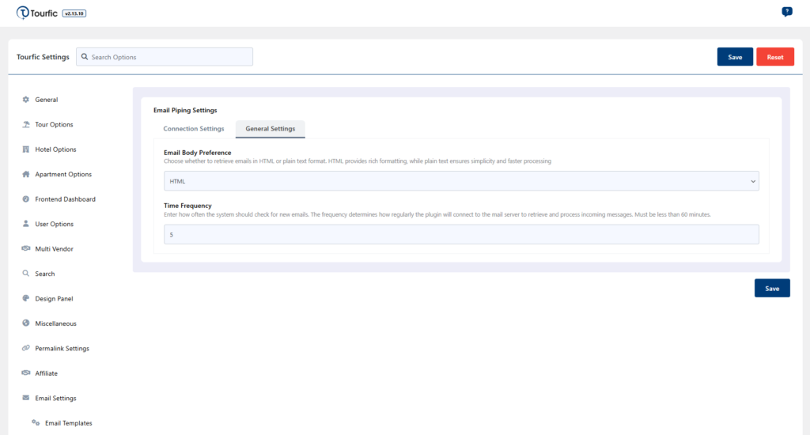Select Email Templates submenu item
This screenshot has height=435, width=810.
pos(69,422)
